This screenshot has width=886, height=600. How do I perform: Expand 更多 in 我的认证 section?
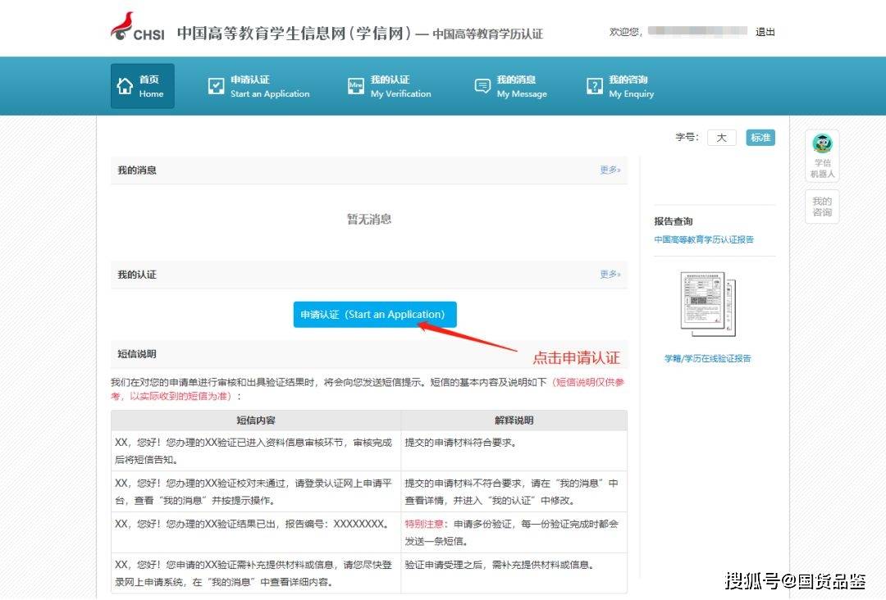point(610,274)
